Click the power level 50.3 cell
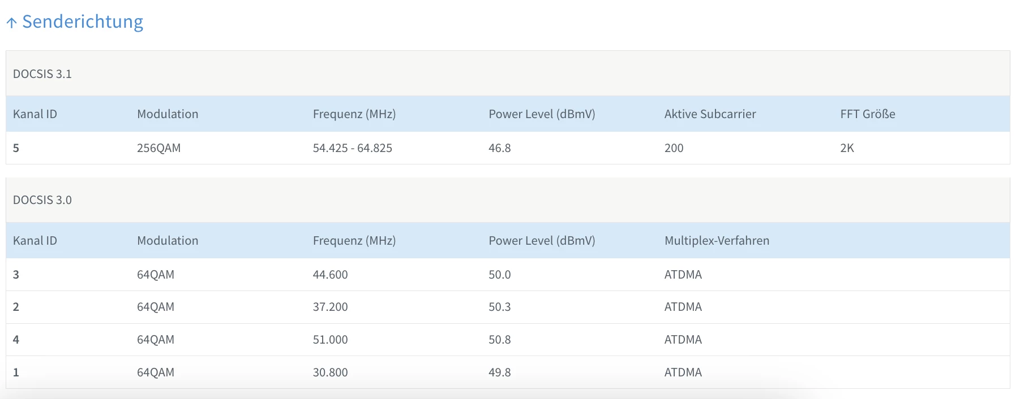 [x=499, y=307]
